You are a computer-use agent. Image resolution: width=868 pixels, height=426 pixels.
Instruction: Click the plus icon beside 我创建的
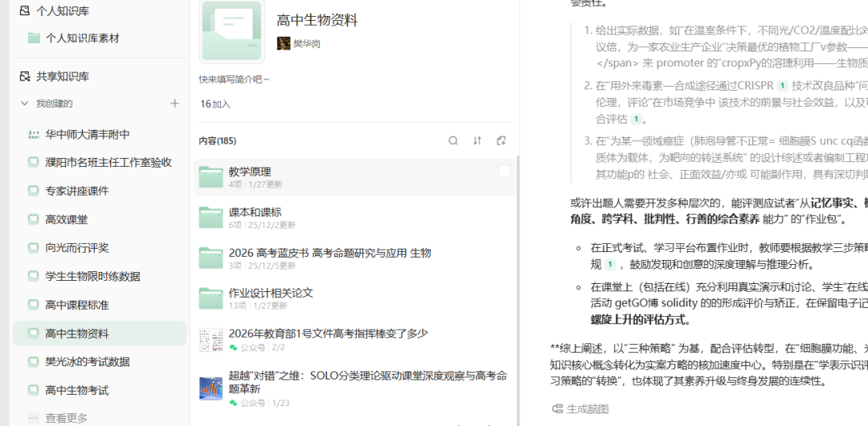tap(175, 103)
